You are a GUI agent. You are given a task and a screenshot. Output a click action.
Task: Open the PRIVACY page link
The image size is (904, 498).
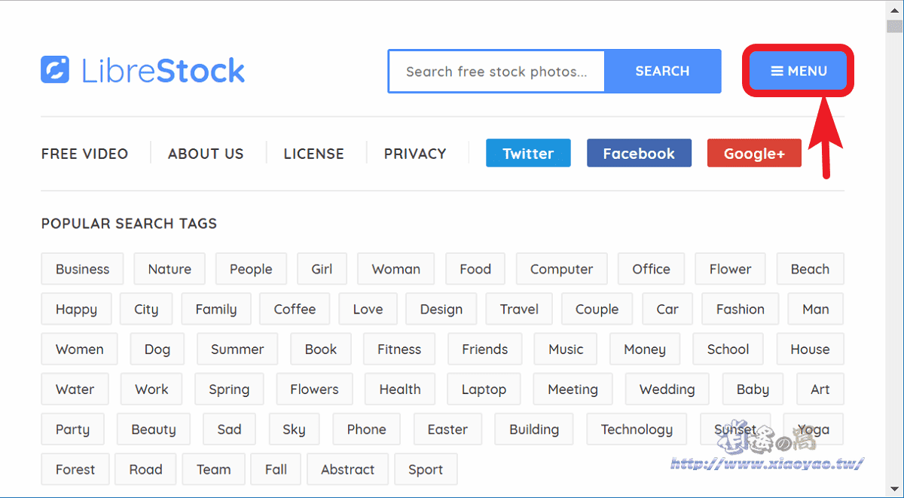pos(415,154)
